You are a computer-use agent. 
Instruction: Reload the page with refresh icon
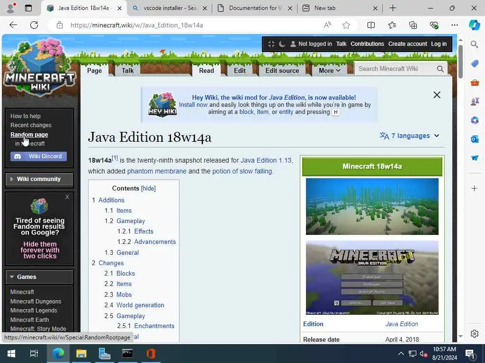tap(34, 26)
